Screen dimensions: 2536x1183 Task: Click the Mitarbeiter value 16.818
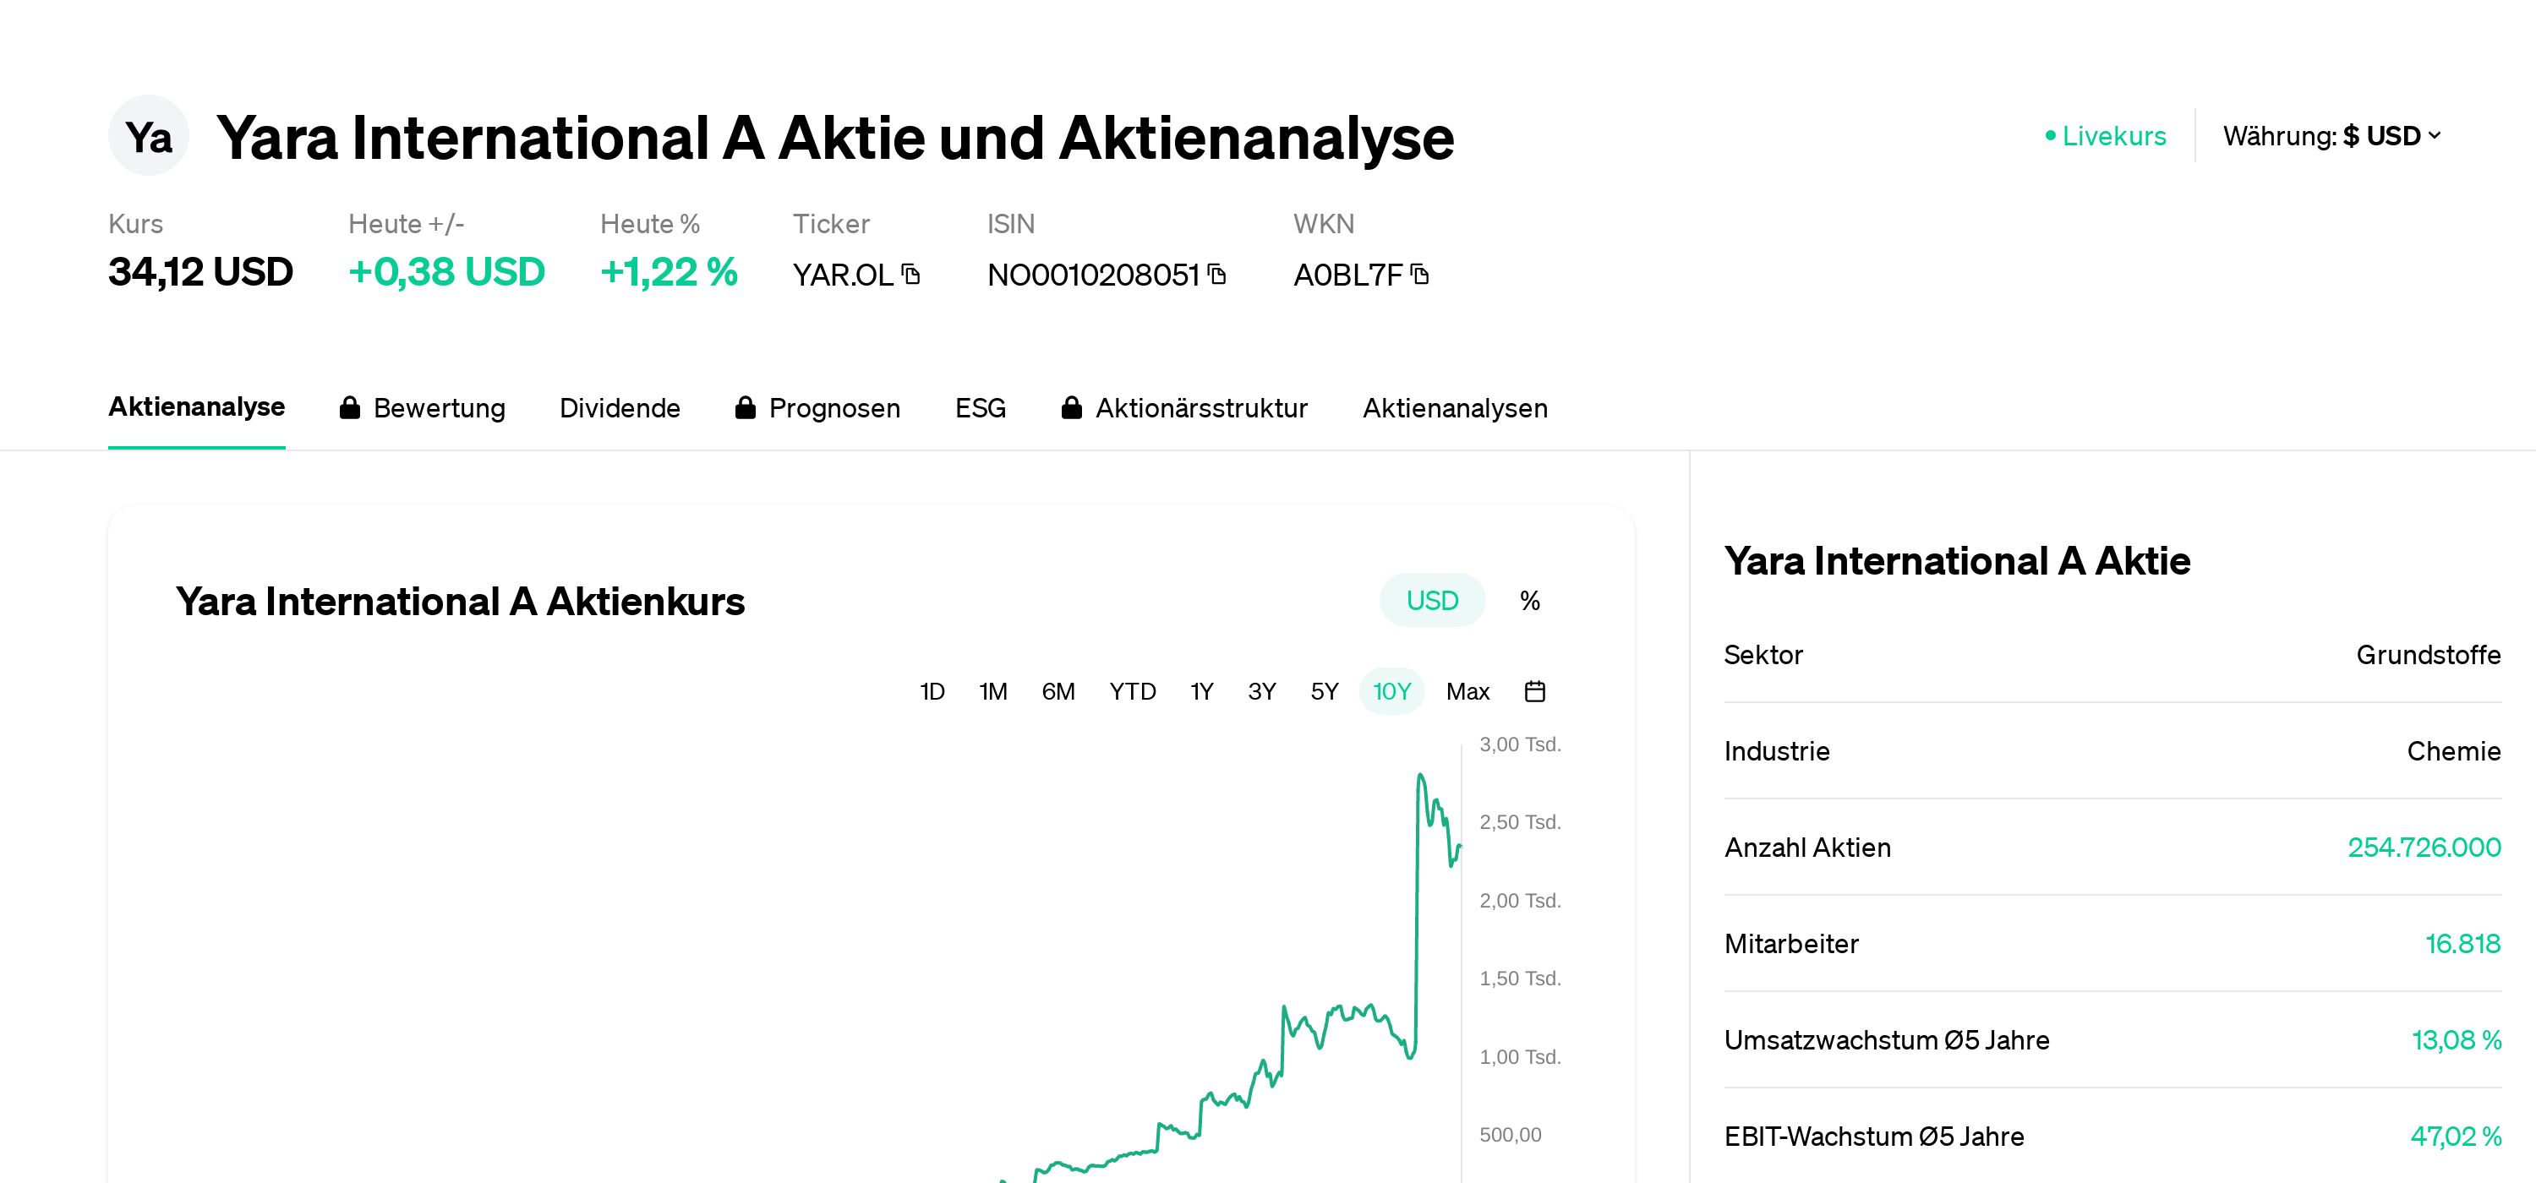coord(2462,944)
